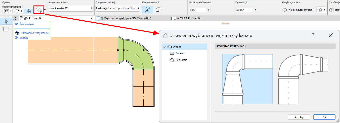Open the dialog help question mark
The width and height of the screenshot is (340, 123).
[x=313, y=35]
